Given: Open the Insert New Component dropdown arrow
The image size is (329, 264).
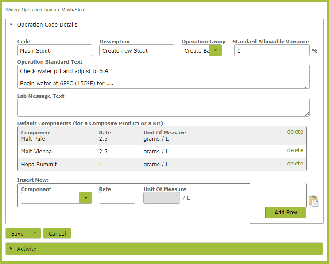Looking at the screenshot, I should pyautogui.click(x=85, y=198).
